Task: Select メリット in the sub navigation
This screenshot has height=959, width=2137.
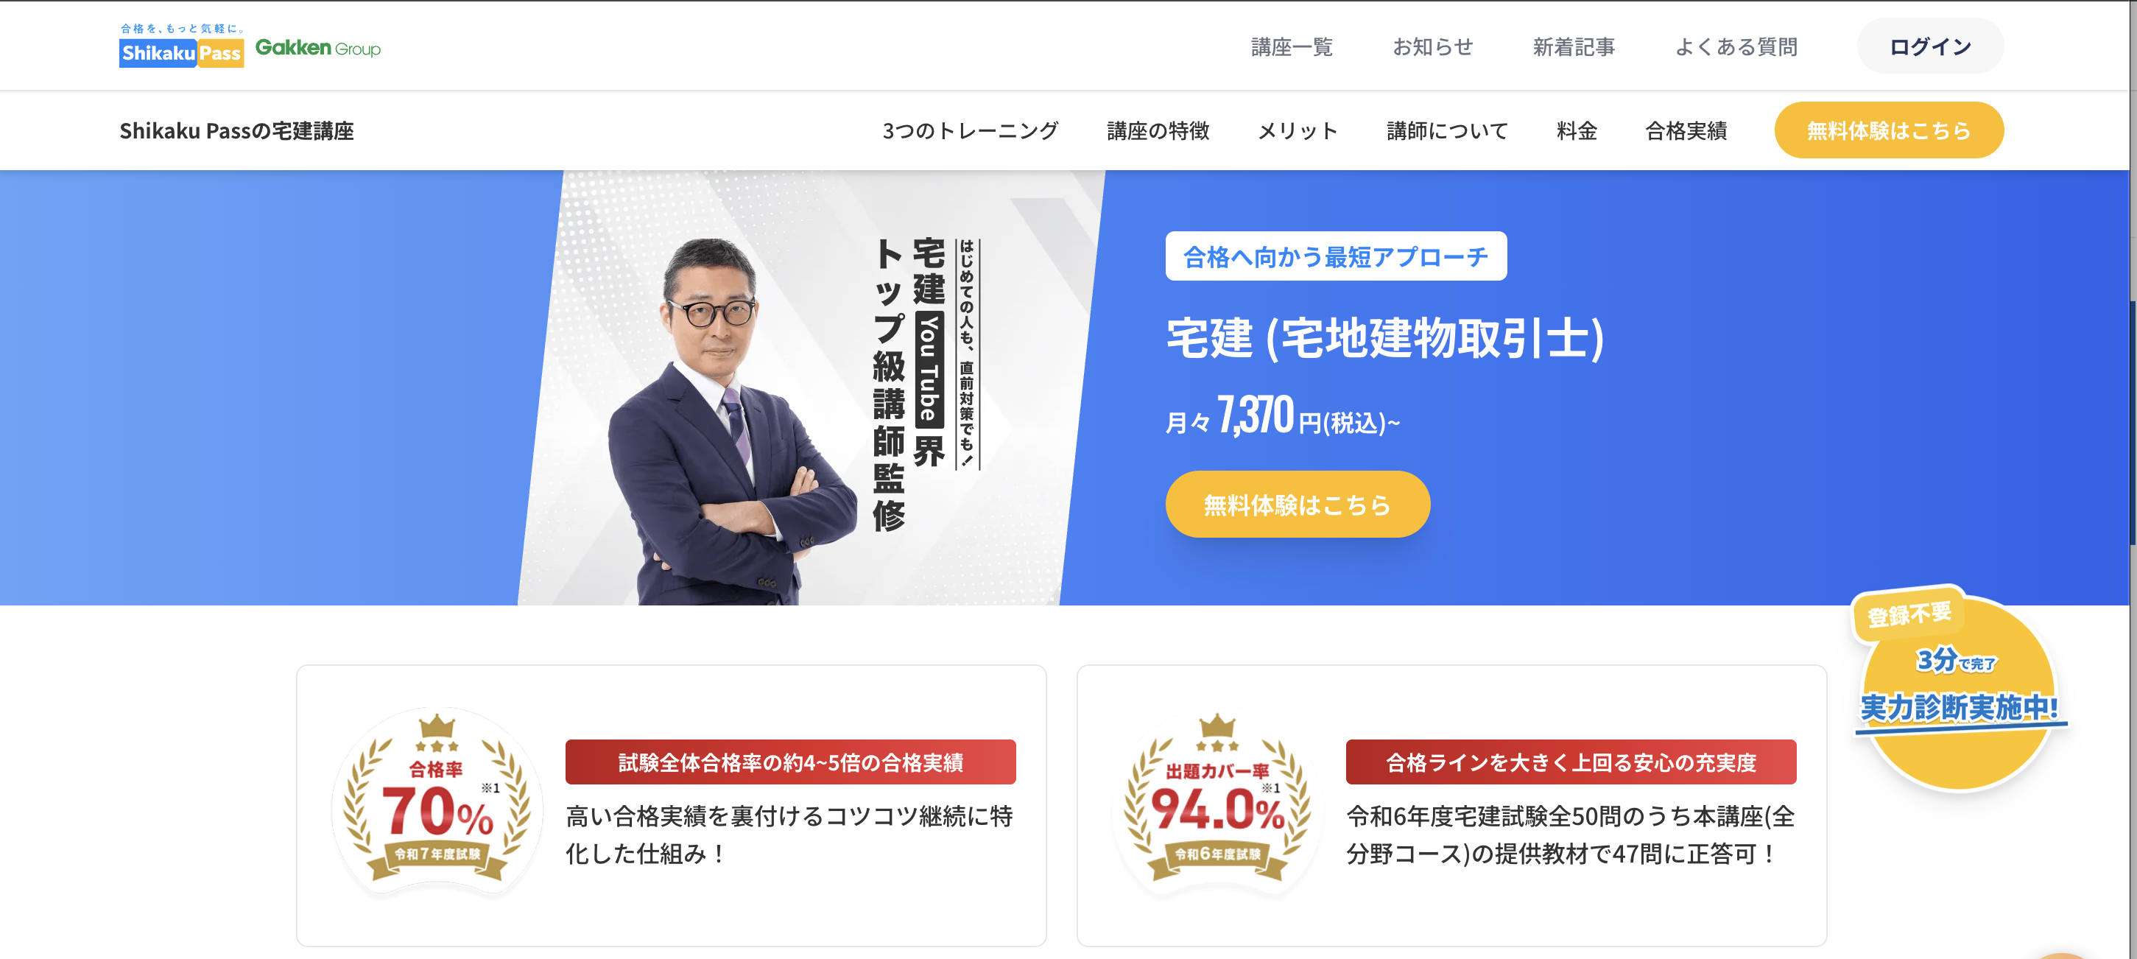Action: tap(1298, 130)
